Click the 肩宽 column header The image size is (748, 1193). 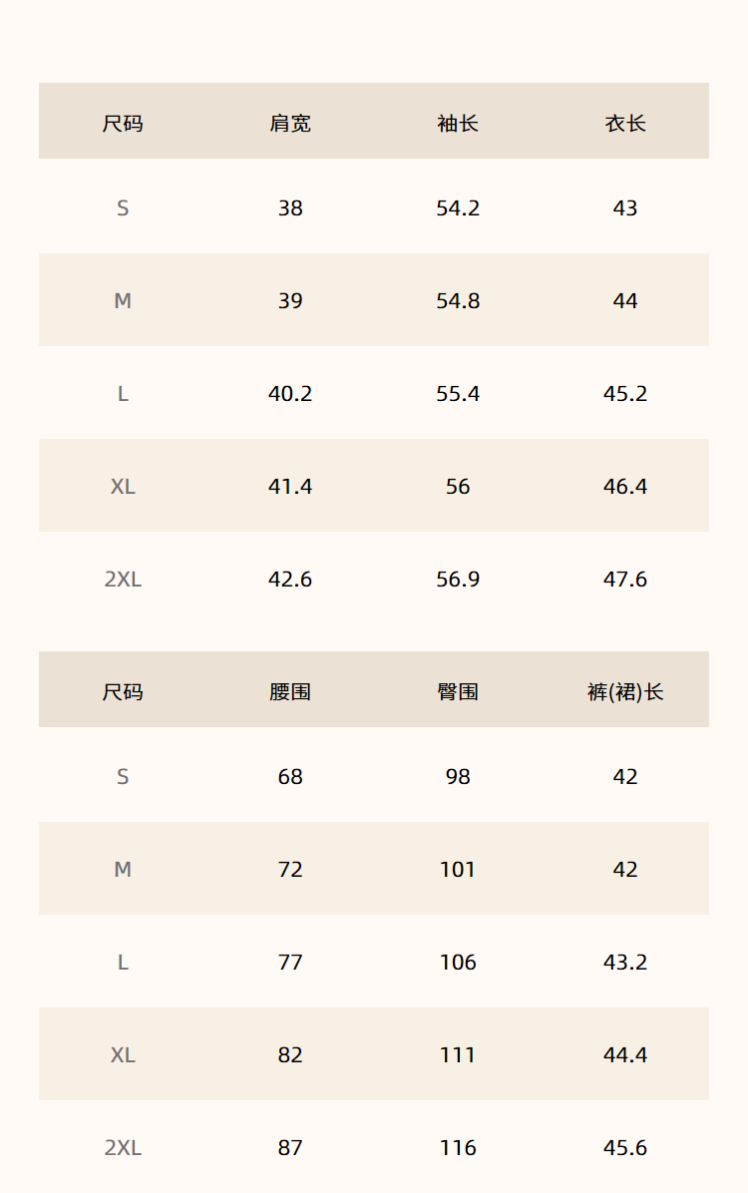(x=290, y=123)
